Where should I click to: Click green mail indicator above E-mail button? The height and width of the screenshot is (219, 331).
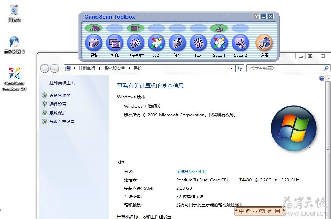[136, 28]
